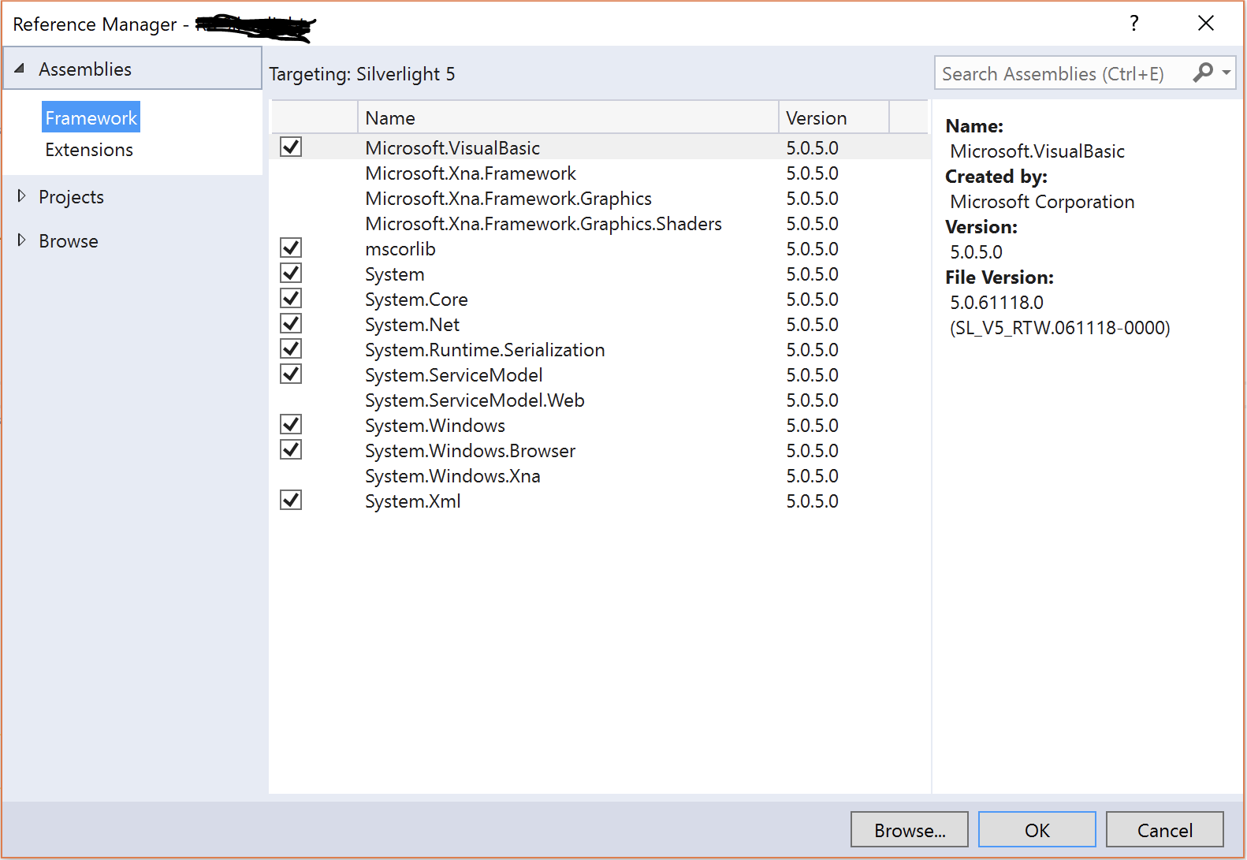The width and height of the screenshot is (1247, 860).
Task: Click Targeting: Silverlight 5 label
Action: click(362, 74)
